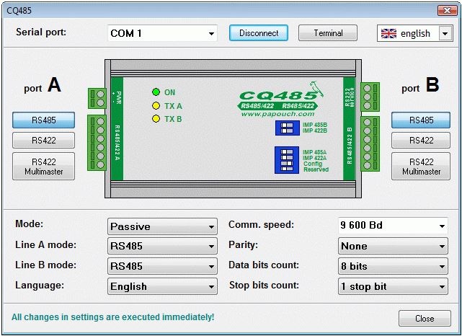Viewport: 462px width, 336px height.
Task: Expand the Line A mode dropdown
Action: 162,246
